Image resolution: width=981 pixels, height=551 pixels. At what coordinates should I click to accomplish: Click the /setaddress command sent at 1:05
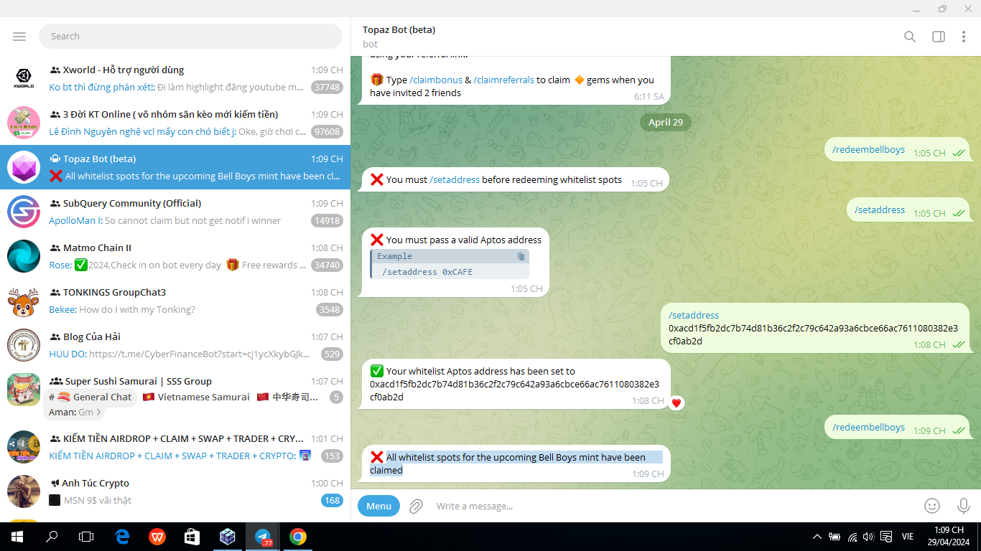click(x=880, y=210)
